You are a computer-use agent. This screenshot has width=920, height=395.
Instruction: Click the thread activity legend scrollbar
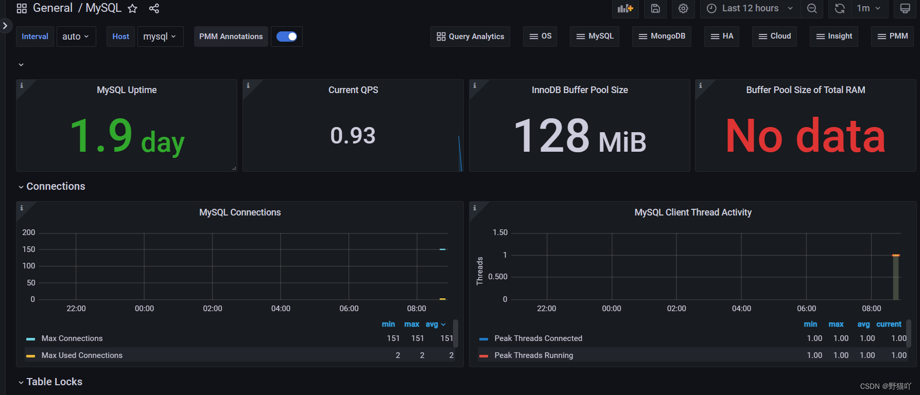(x=909, y=334)
